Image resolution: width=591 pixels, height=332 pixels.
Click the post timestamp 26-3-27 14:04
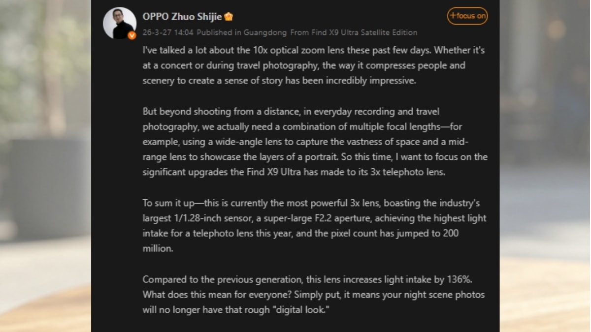(x=168, y=32)
